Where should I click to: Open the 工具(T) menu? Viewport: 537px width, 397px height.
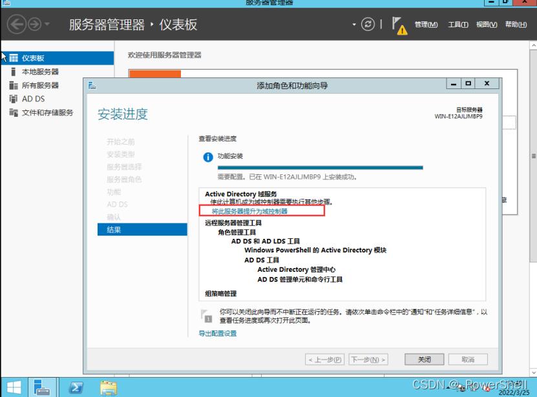458,25
